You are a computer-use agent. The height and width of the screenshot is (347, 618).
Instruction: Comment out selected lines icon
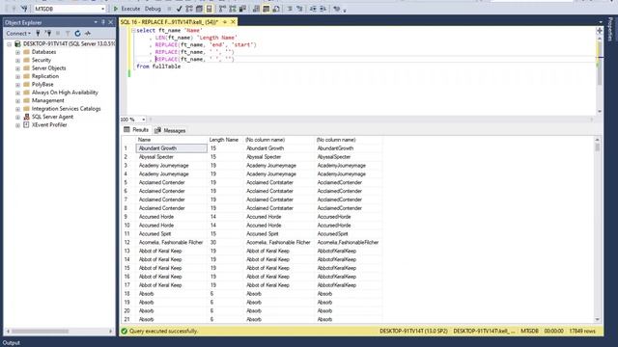(290, 9)
